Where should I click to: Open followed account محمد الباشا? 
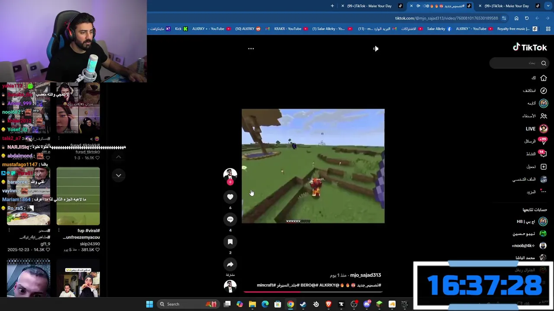(532, 258)
